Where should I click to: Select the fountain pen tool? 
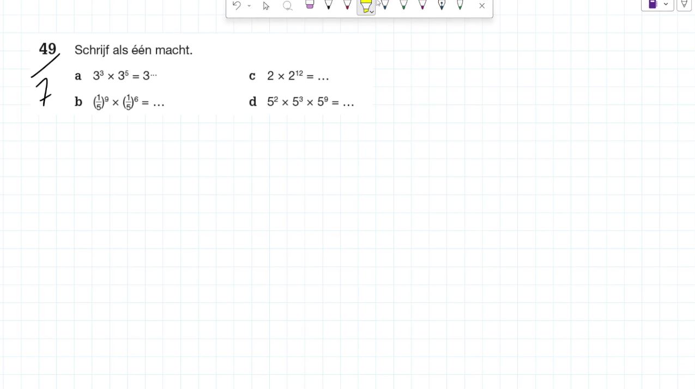442,4
